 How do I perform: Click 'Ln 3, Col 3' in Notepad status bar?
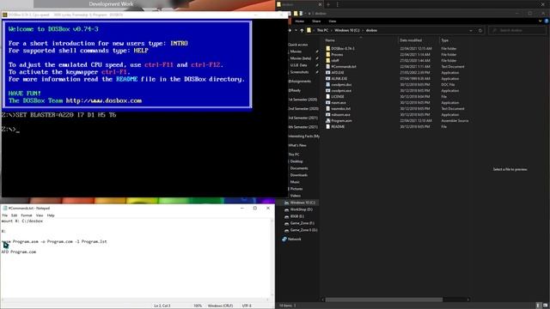(162, 306)
